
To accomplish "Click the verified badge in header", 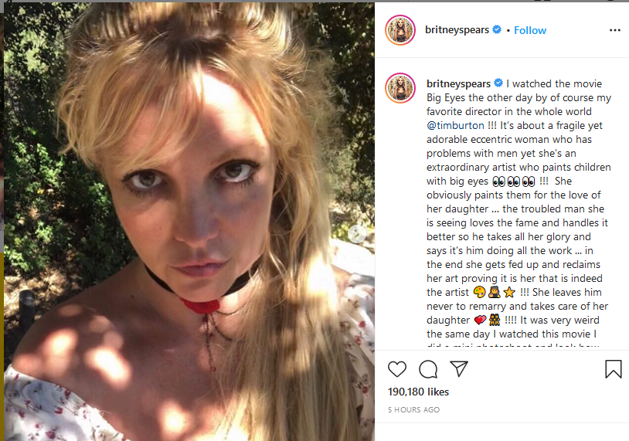I will (498, 30).
